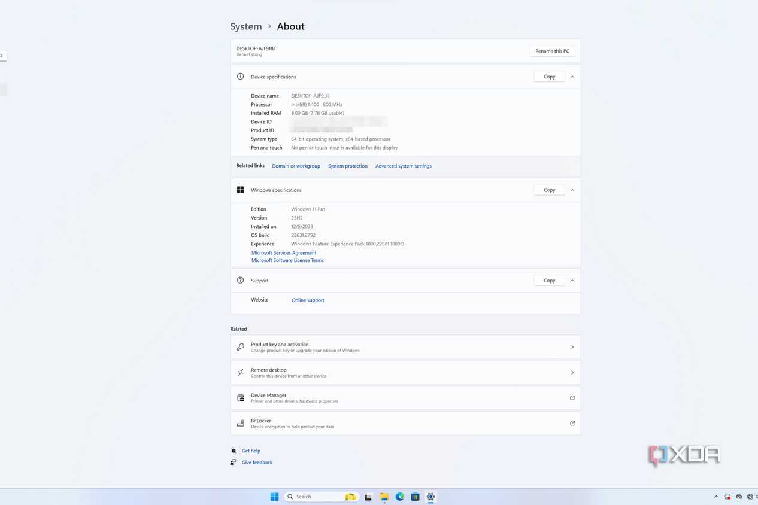Click version value 23H2
Viewport: 758px width, 505px height.
[297, 218]
